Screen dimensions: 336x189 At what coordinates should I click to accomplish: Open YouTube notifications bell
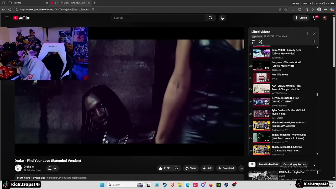[314, 18]
